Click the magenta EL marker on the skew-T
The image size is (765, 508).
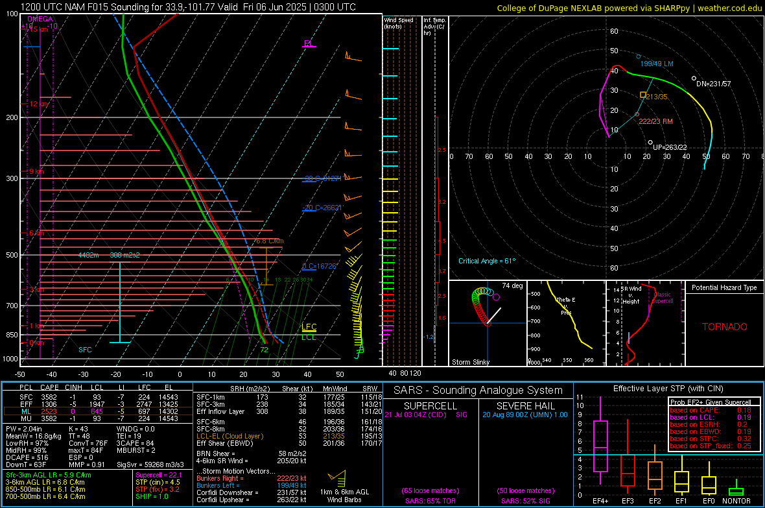tap(309, 44)
